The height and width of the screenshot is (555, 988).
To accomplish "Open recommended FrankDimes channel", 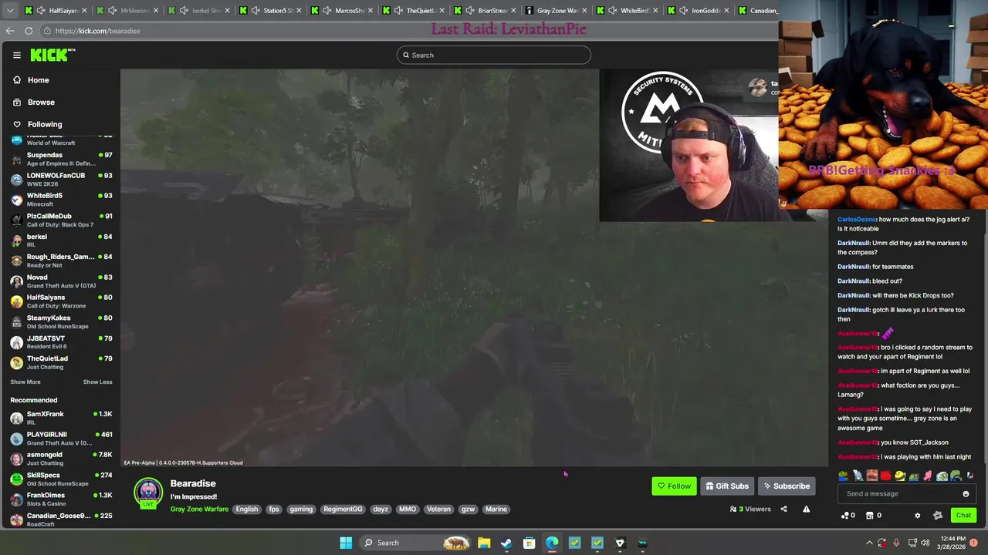I will click(61, 499).
